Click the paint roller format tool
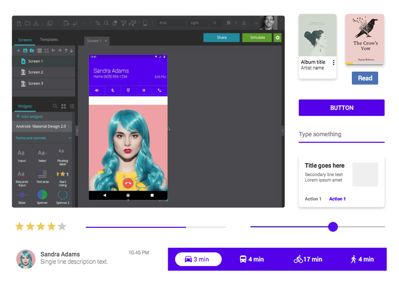399x286 pixels. pyautogui.click(x=124, y=23)
